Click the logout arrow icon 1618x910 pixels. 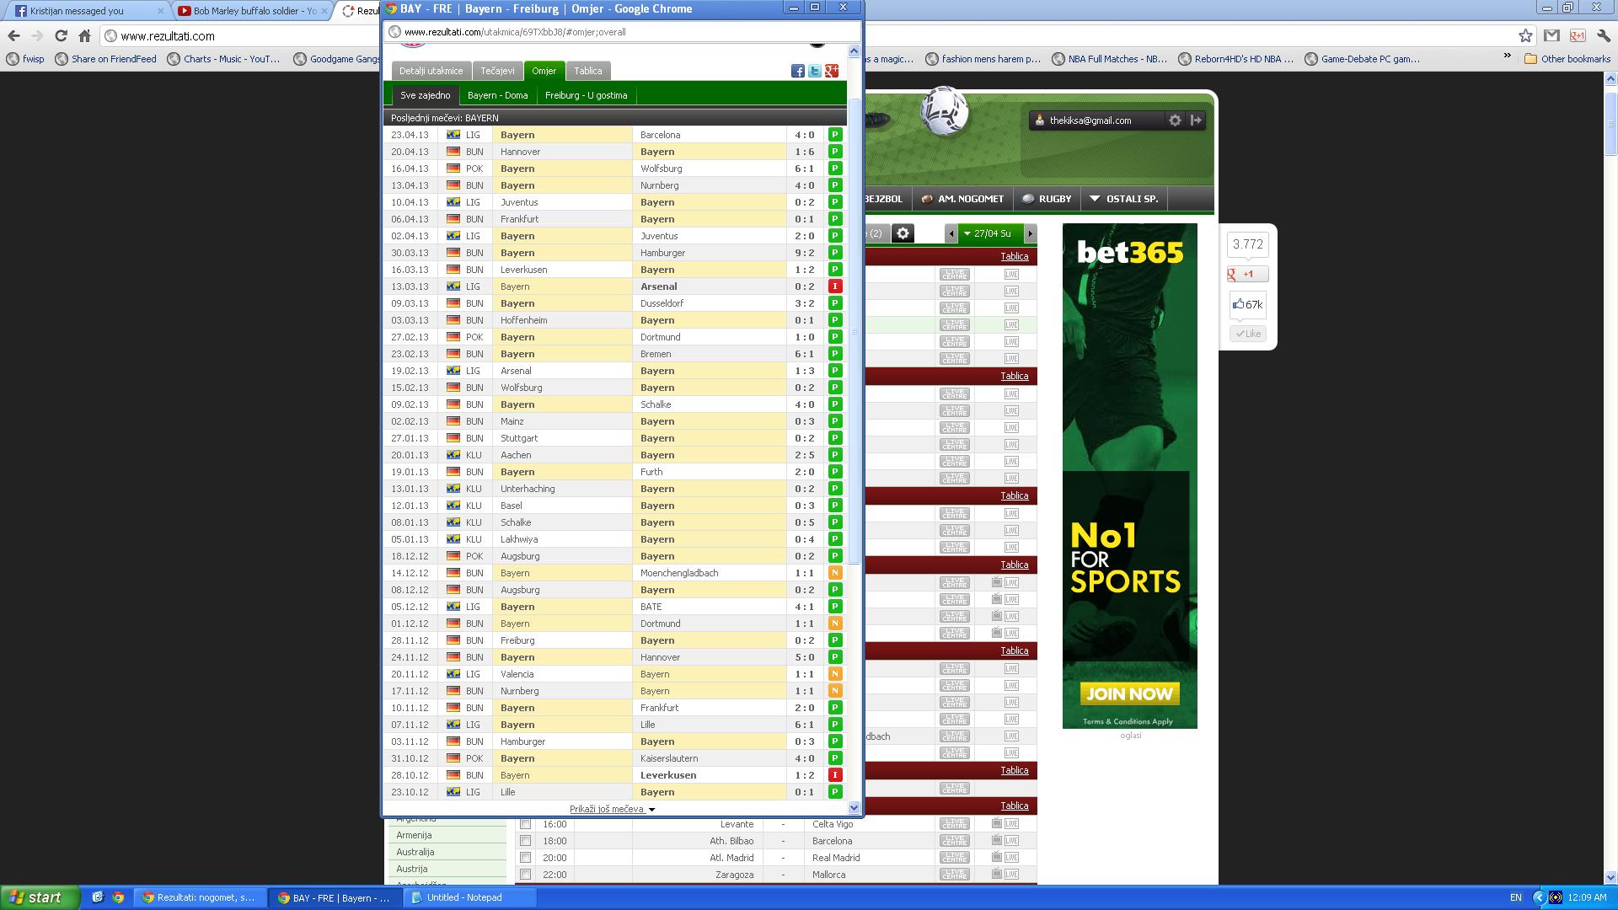(1196, 120)
